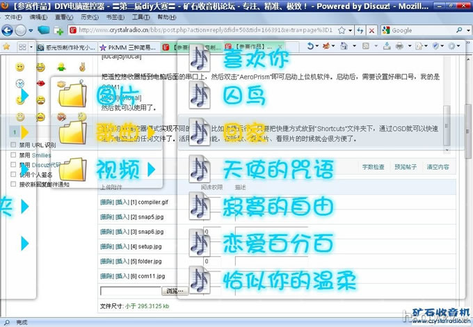Select the music file icon for 囚鸟
The image size is (473, 327).
200,94
